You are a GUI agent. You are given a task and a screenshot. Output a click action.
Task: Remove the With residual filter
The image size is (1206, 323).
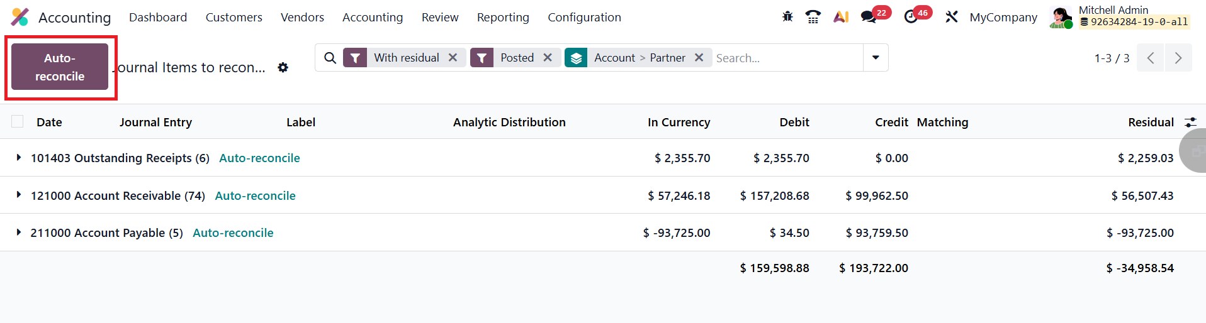pos(453,58)
